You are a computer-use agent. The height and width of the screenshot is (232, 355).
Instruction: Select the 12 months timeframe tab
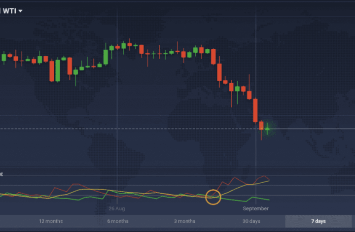point(51,221)
